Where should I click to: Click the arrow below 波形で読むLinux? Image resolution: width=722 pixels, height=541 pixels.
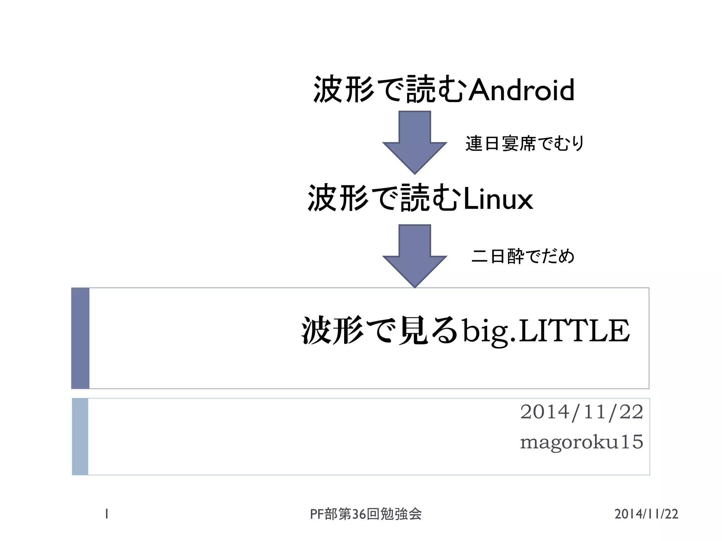click(x=415, y=256)
